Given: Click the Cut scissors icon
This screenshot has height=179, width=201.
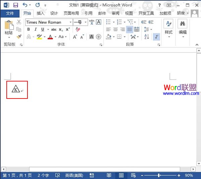Looking at the screenshot, I should 19,22.
